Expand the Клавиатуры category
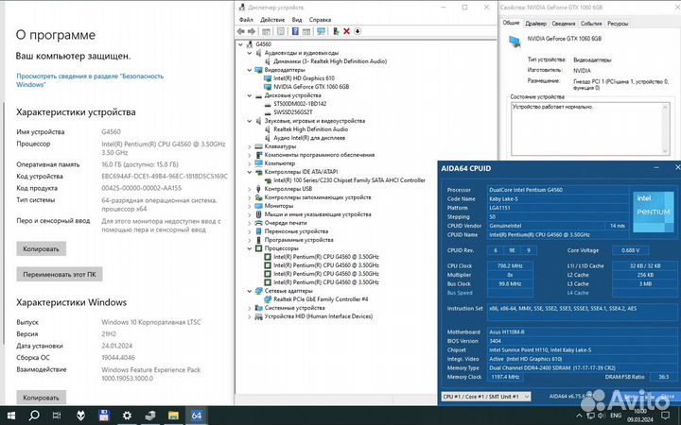This screenshot has width=681, height=425. click(250, 146)
